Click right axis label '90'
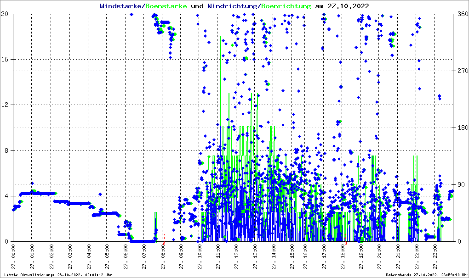 click(x=461, y=184)
